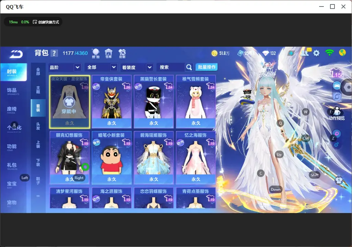Click the male gender symbol icon

tap(336, 144)
